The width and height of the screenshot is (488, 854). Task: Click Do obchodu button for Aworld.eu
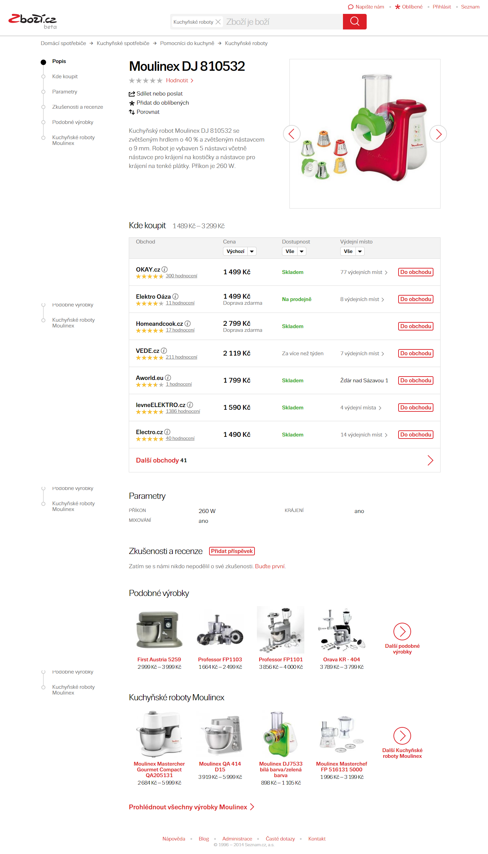416,381
